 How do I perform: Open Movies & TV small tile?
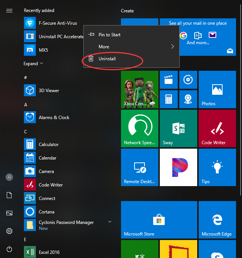(x=169, y=80)
